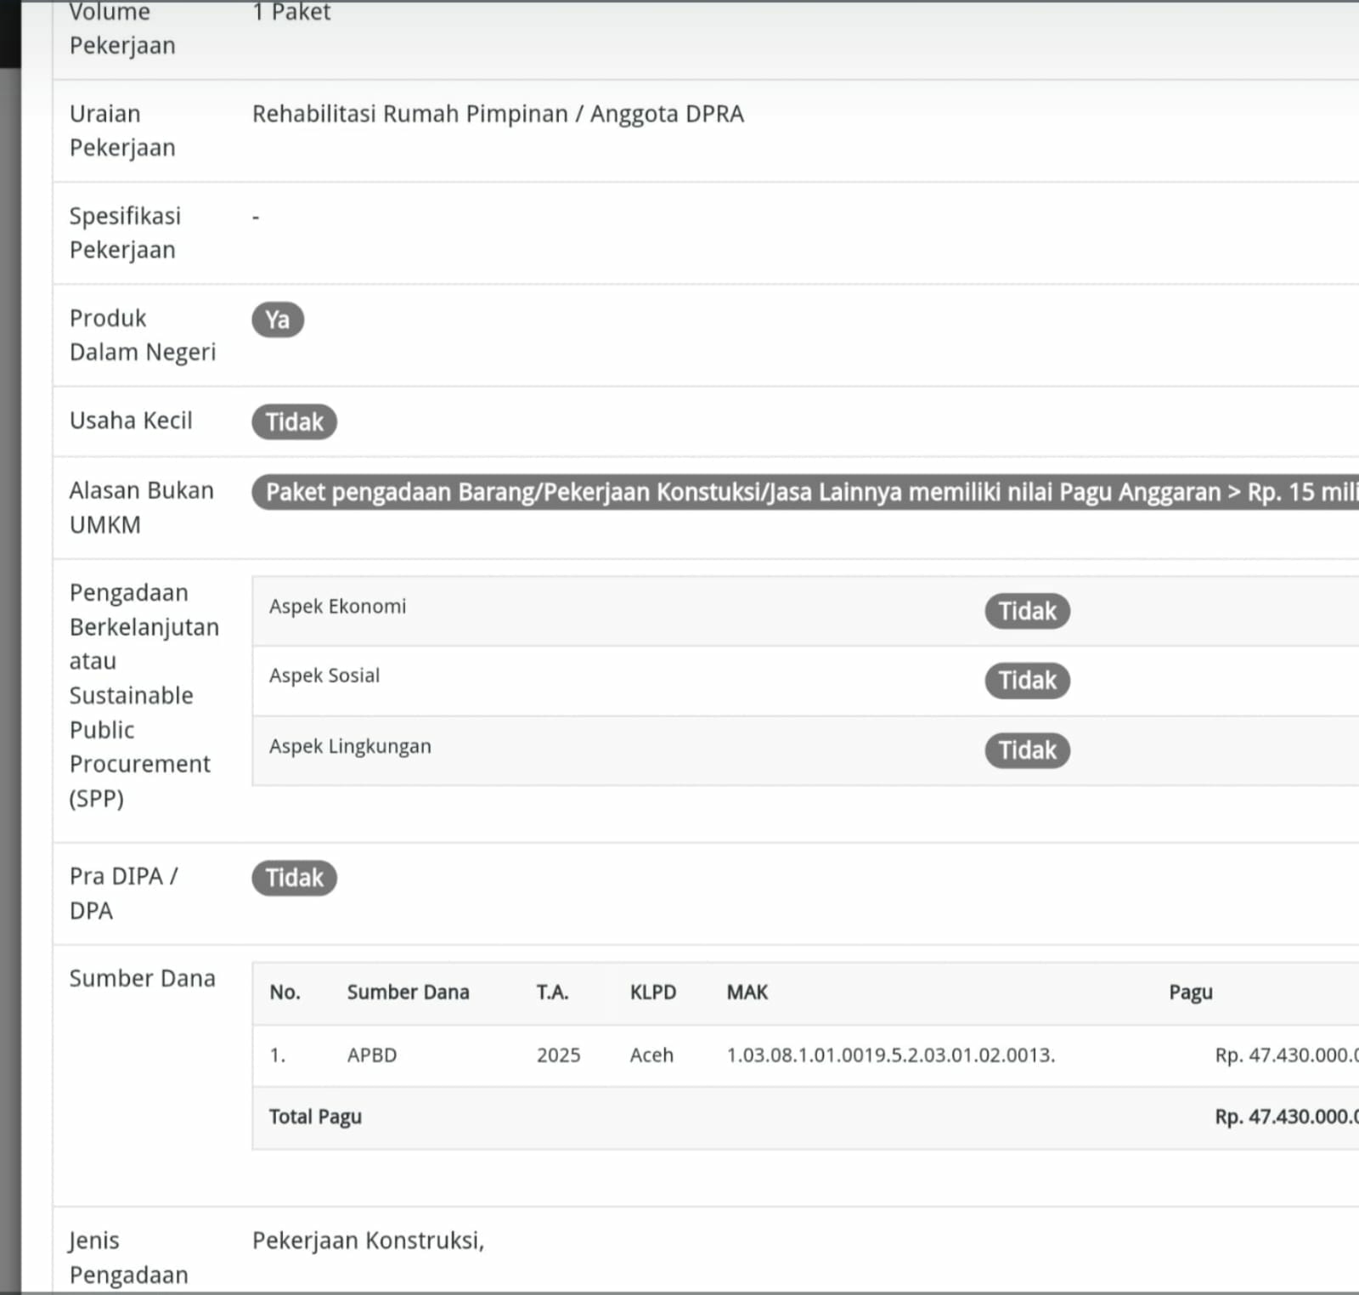1359x1295 pixels.
Task: Click the Aceh KLPD cell
Action: coord(651,1055)
